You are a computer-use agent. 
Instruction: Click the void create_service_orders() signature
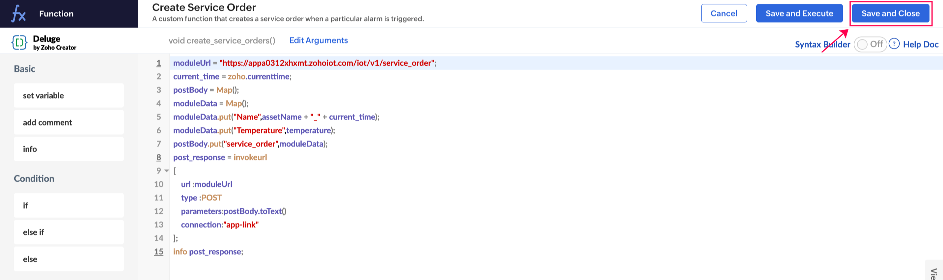(222, 40)
